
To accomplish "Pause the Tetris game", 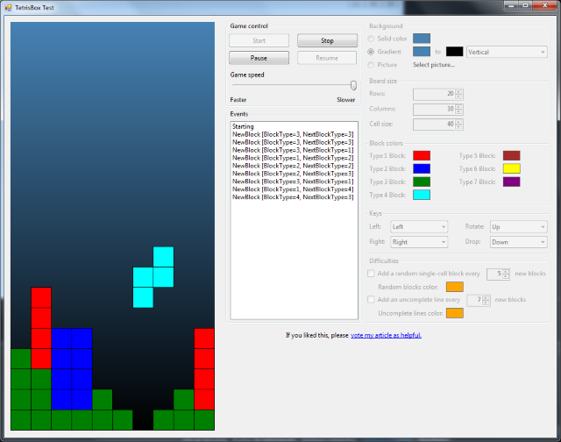I will pyautogui.click(x=259, y=58).
